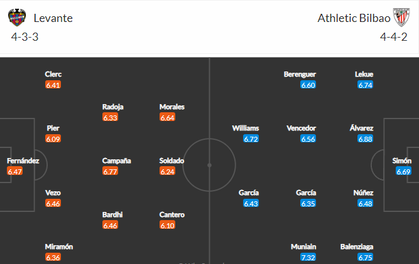The image size is (419, 264).
Task: Click Balenziaga's 6.75 rating badge
Action: click(366, 257)
